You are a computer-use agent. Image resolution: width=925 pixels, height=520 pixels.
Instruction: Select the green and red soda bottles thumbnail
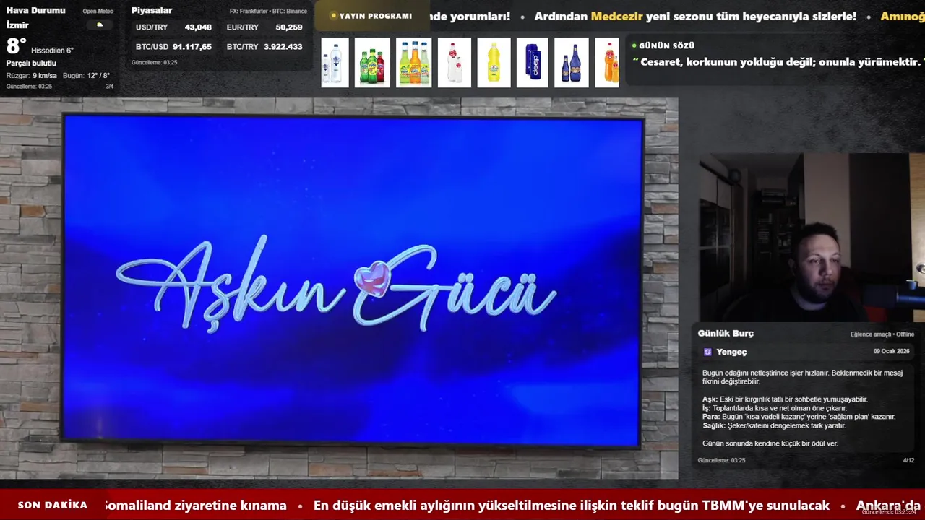[x=372, y=63]
